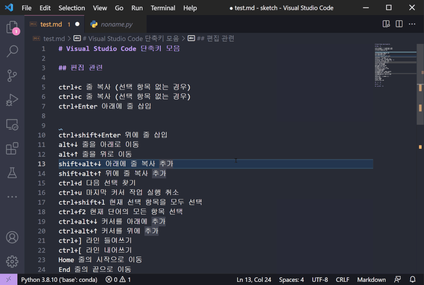424x285 pixels.
Task: Click the 'ctrl+Enter 아래에 줄 삽입' line
Action: [105, 106]
